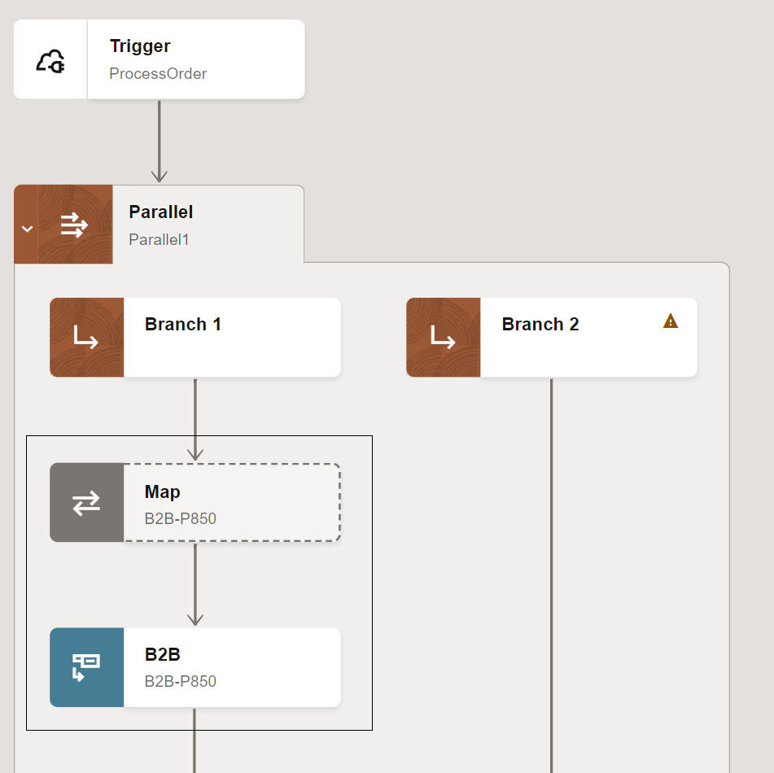
Task: Click the warning triangle on Branch 2
Action: click(670, 321)
